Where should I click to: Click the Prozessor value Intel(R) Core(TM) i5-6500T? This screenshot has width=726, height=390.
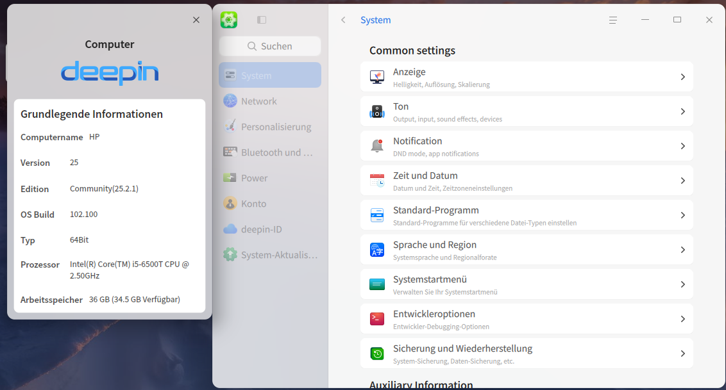[130, 270]
